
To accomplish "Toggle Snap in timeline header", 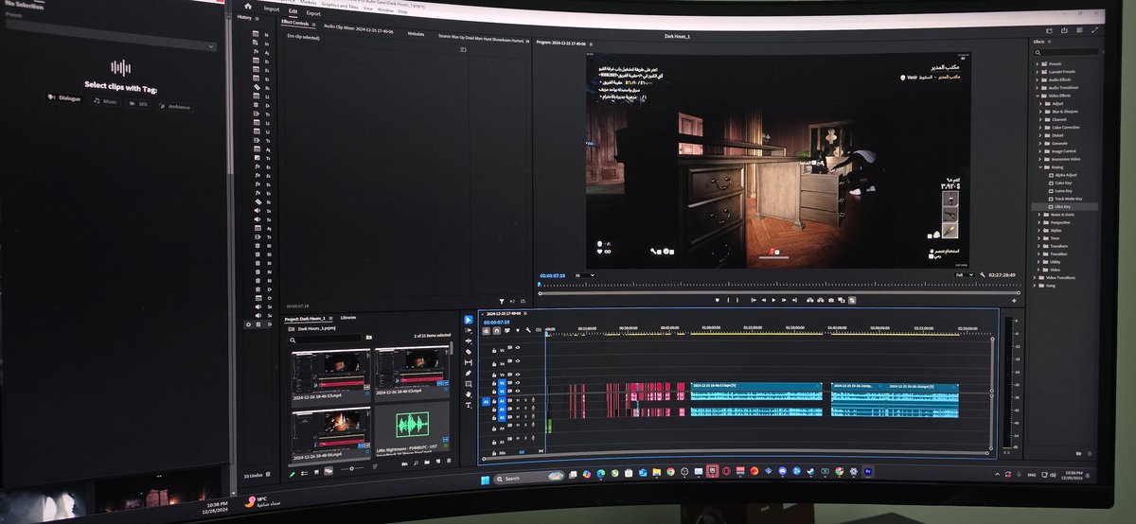I will (x=497, y=330).
